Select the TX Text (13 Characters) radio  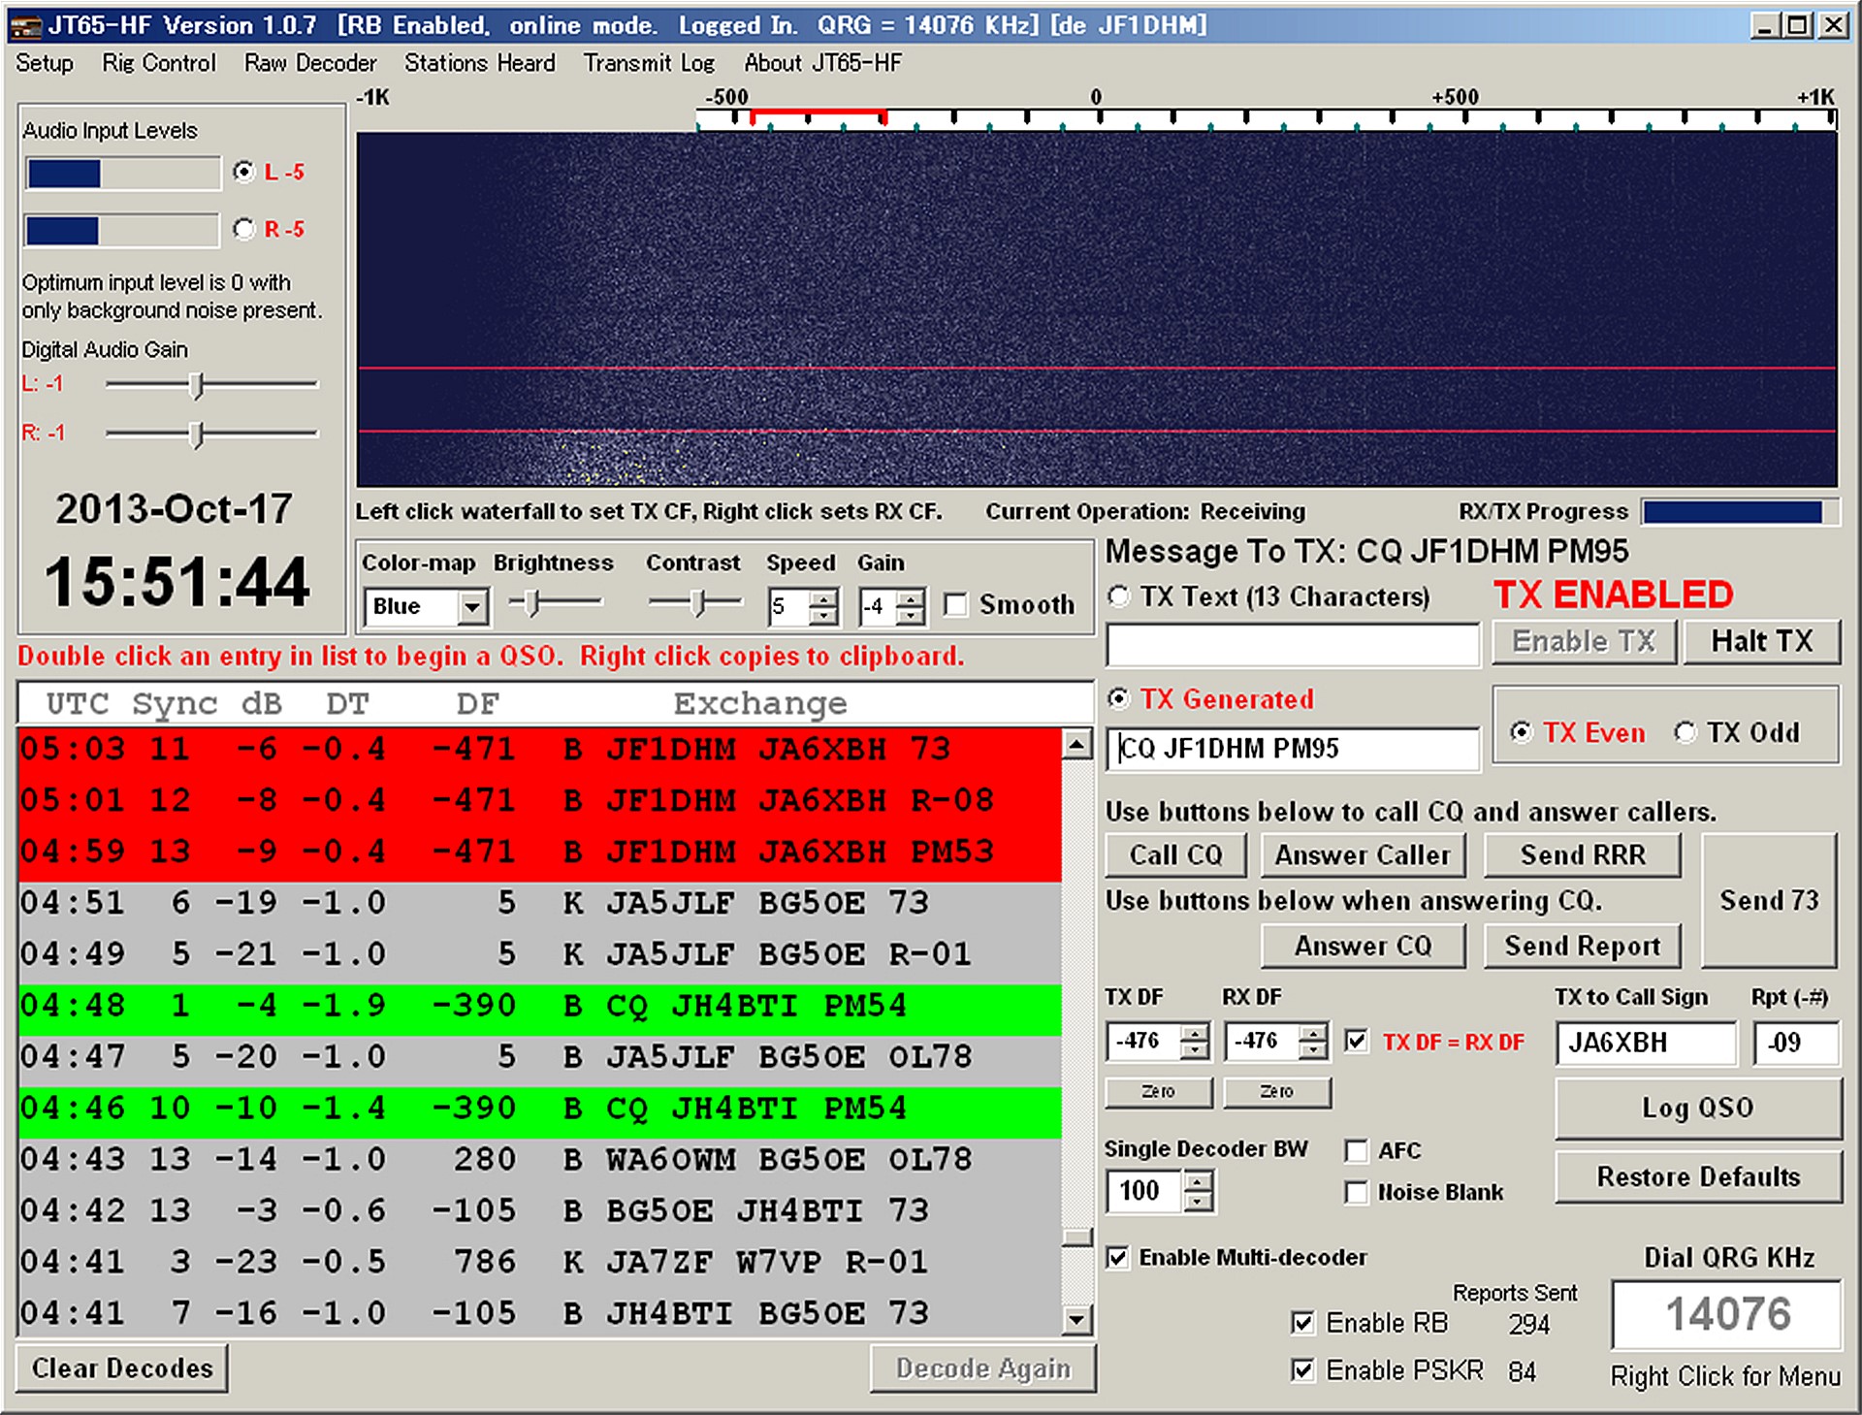click(x=1119, y=595)
